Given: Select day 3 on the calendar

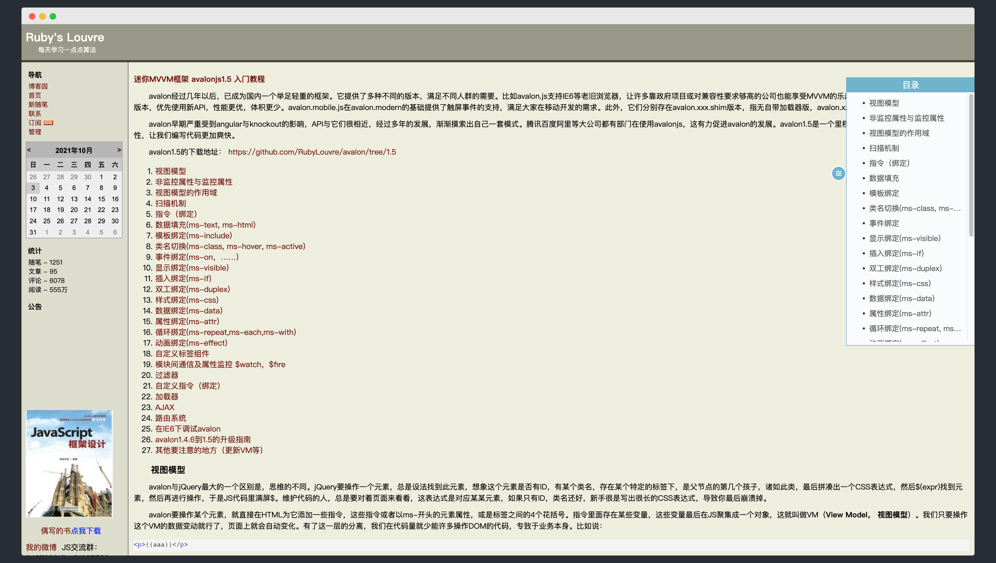Looking at the screenshot, I should click(x=33, y=188).
